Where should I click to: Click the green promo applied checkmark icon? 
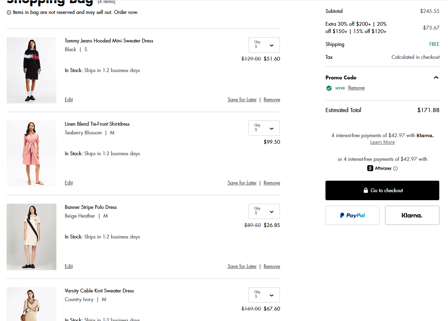tap(329, 88)
